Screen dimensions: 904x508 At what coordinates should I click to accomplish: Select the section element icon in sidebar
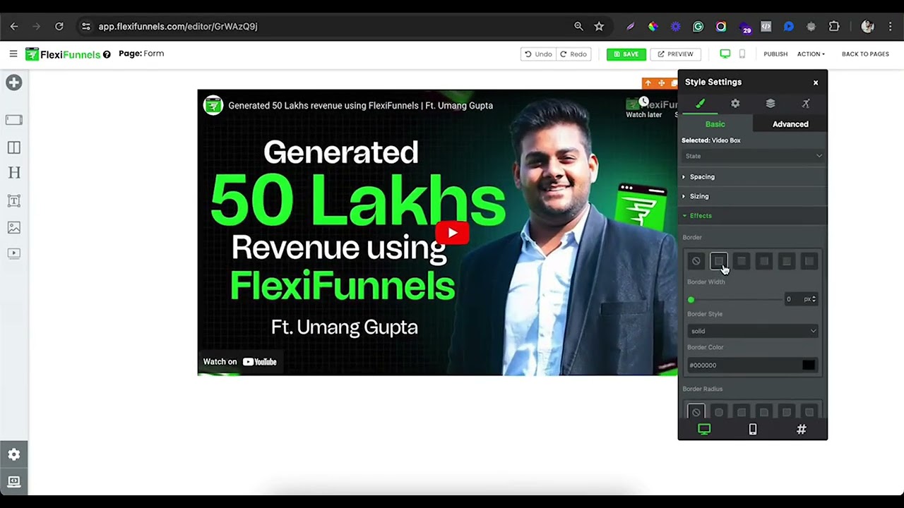(13, 120)
